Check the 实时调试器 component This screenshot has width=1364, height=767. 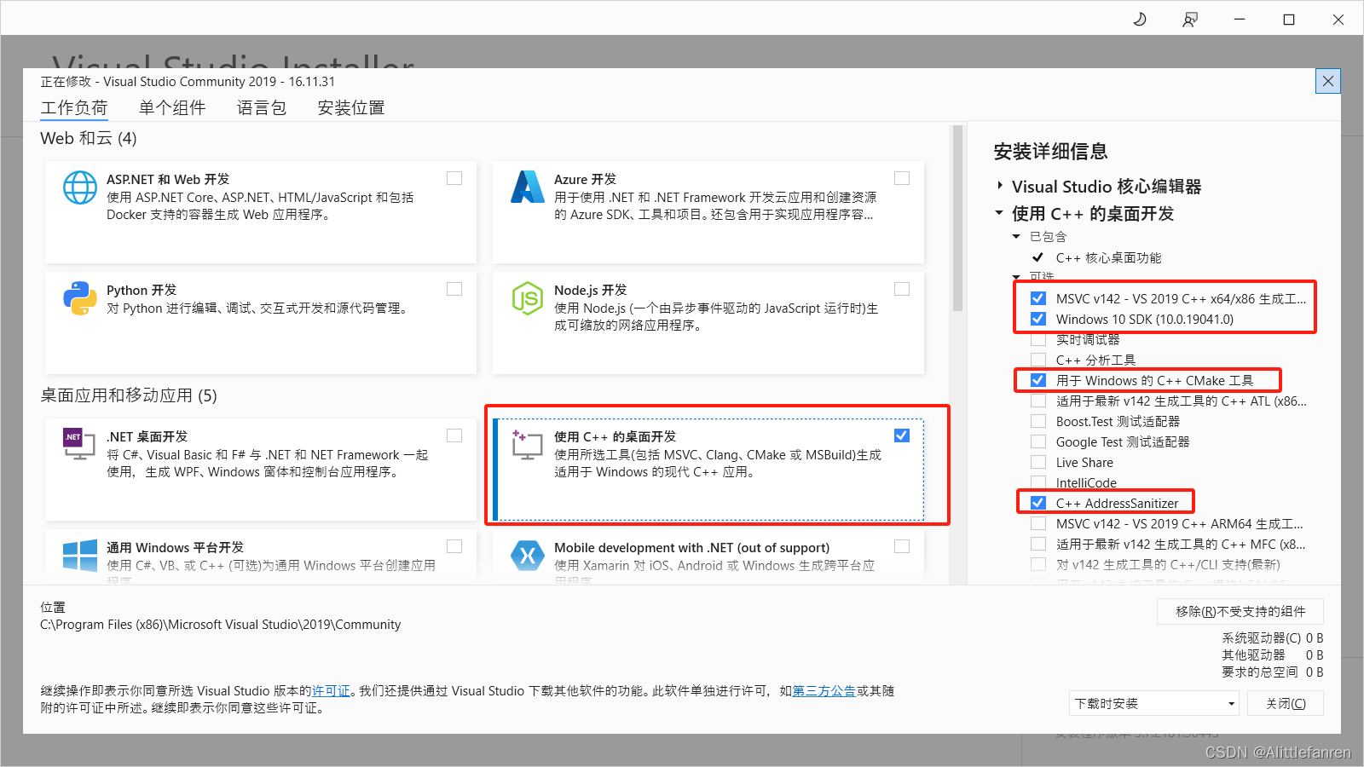click(x=1038, y=339)
